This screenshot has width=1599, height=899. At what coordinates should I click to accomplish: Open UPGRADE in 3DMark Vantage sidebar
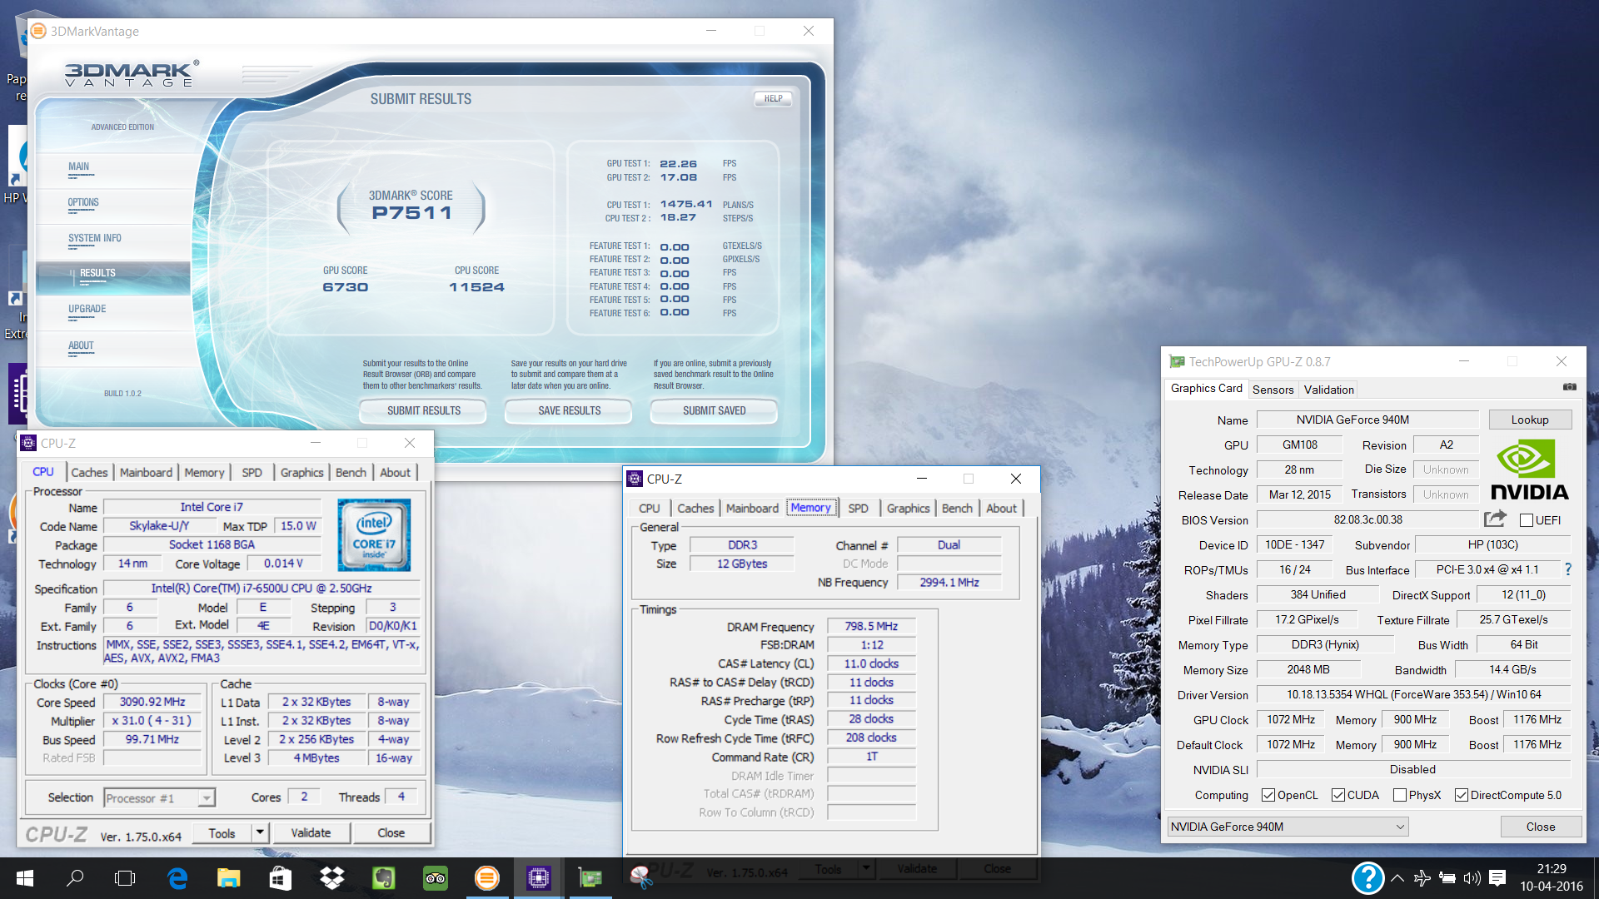[x=87, y=309]
